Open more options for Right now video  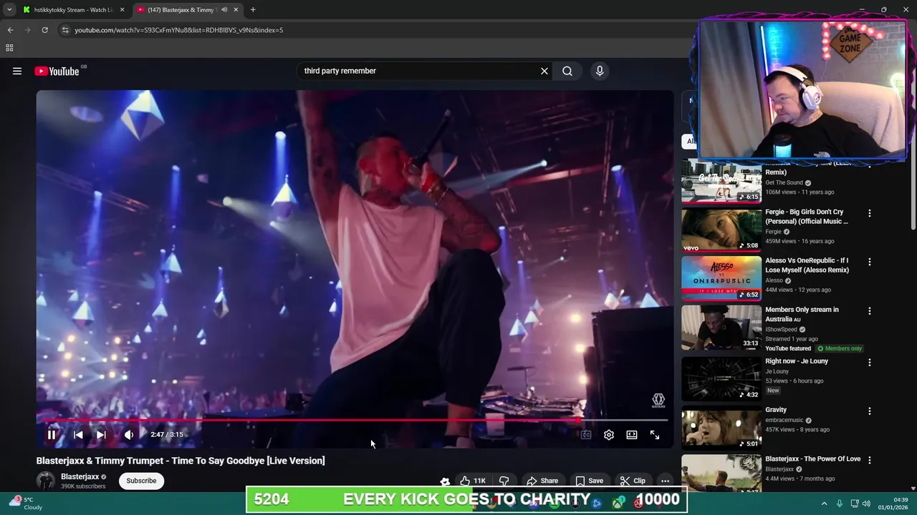click(870, 363)
